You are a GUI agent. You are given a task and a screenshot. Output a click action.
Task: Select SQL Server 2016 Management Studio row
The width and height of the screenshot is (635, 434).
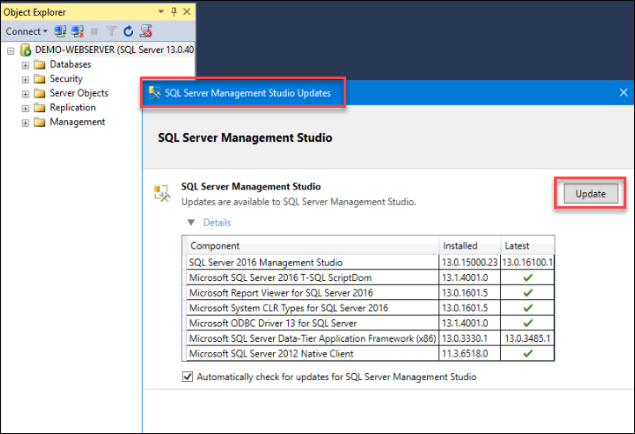point(370,263)
